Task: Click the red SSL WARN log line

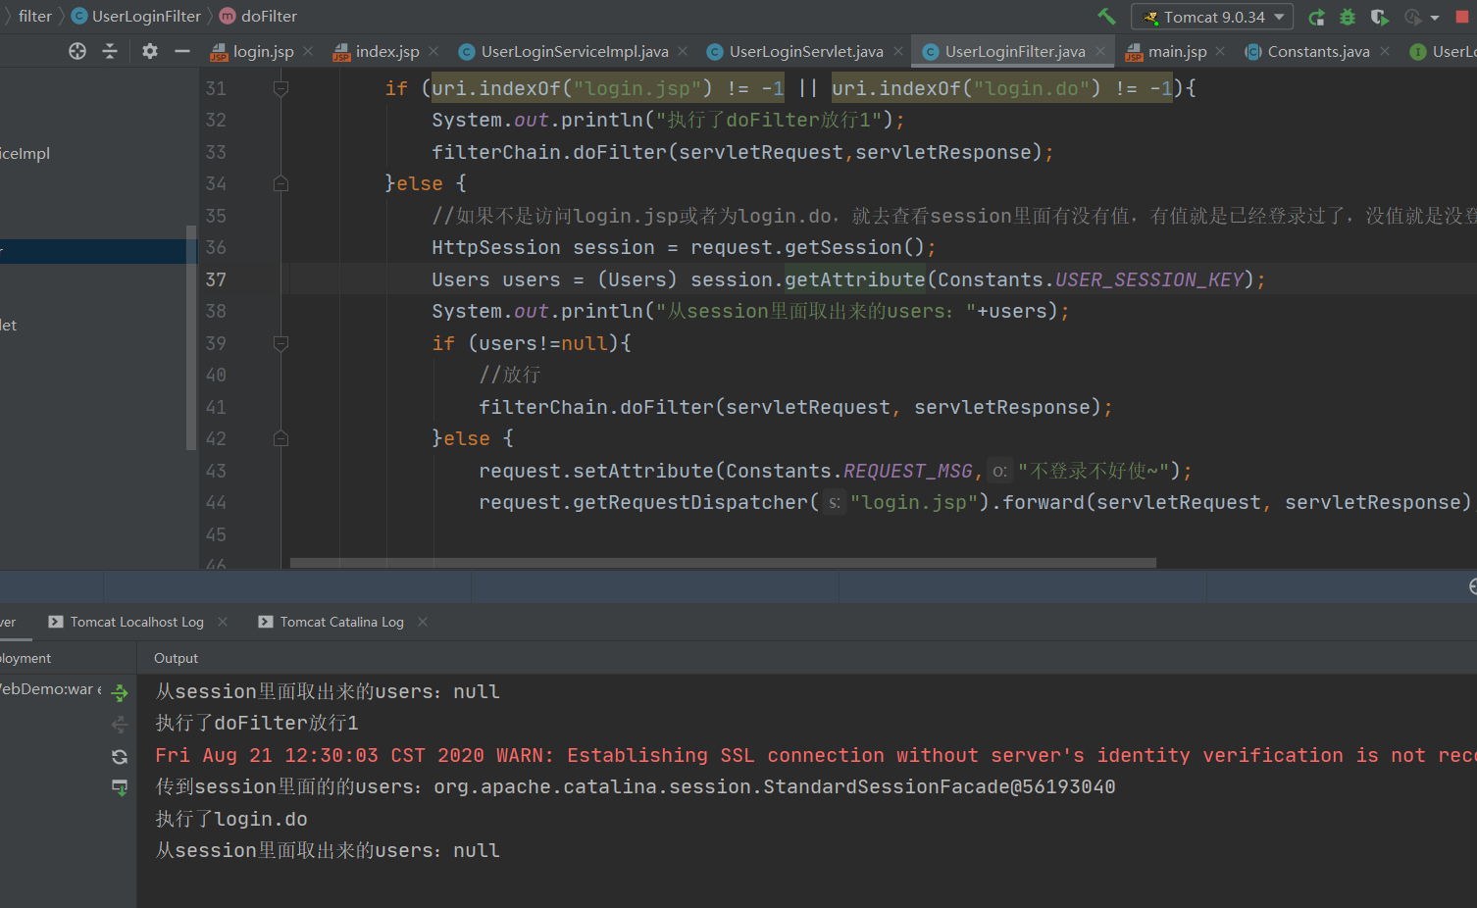Action: 816,755
